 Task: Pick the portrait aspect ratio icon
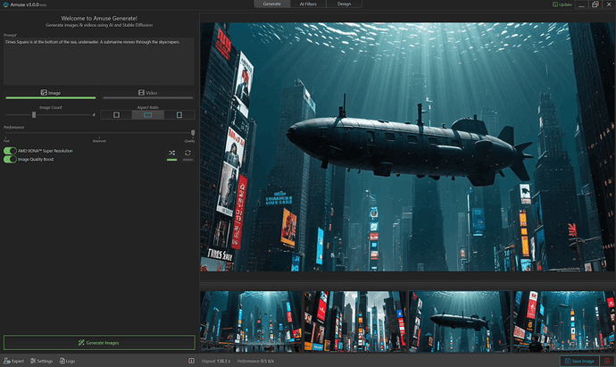click(179, 115)
